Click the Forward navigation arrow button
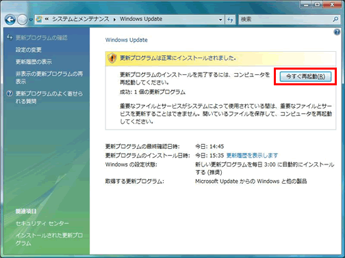 tap(22, 20)
